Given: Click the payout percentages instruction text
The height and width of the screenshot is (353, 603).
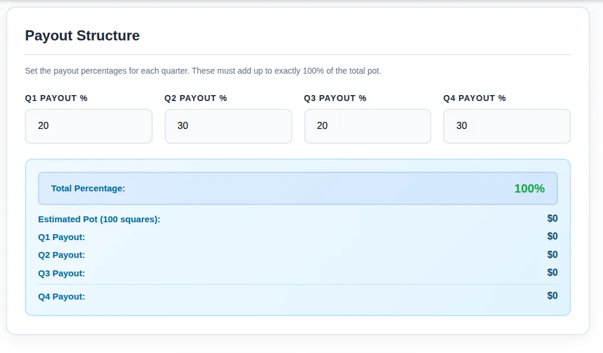Looking at the screenshot, I should point(203,71).
